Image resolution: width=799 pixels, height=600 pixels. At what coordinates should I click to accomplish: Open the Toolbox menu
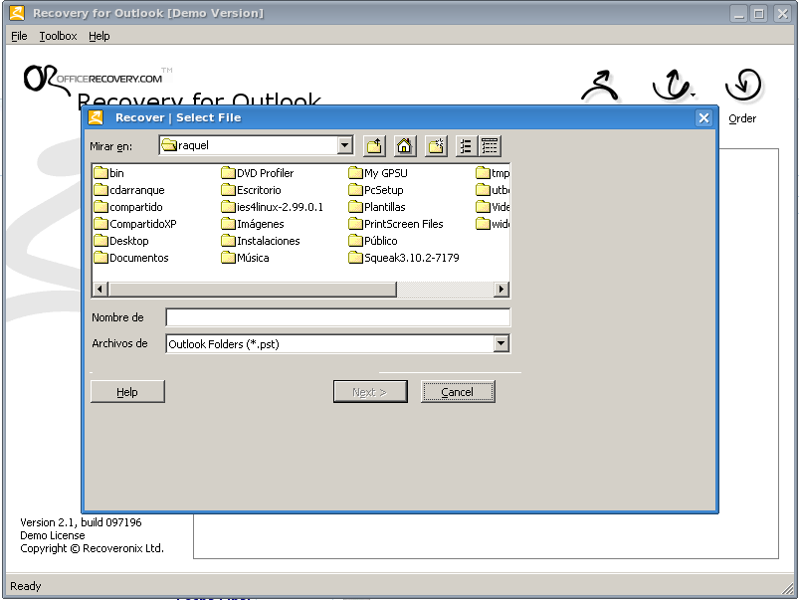coord(58,36)
